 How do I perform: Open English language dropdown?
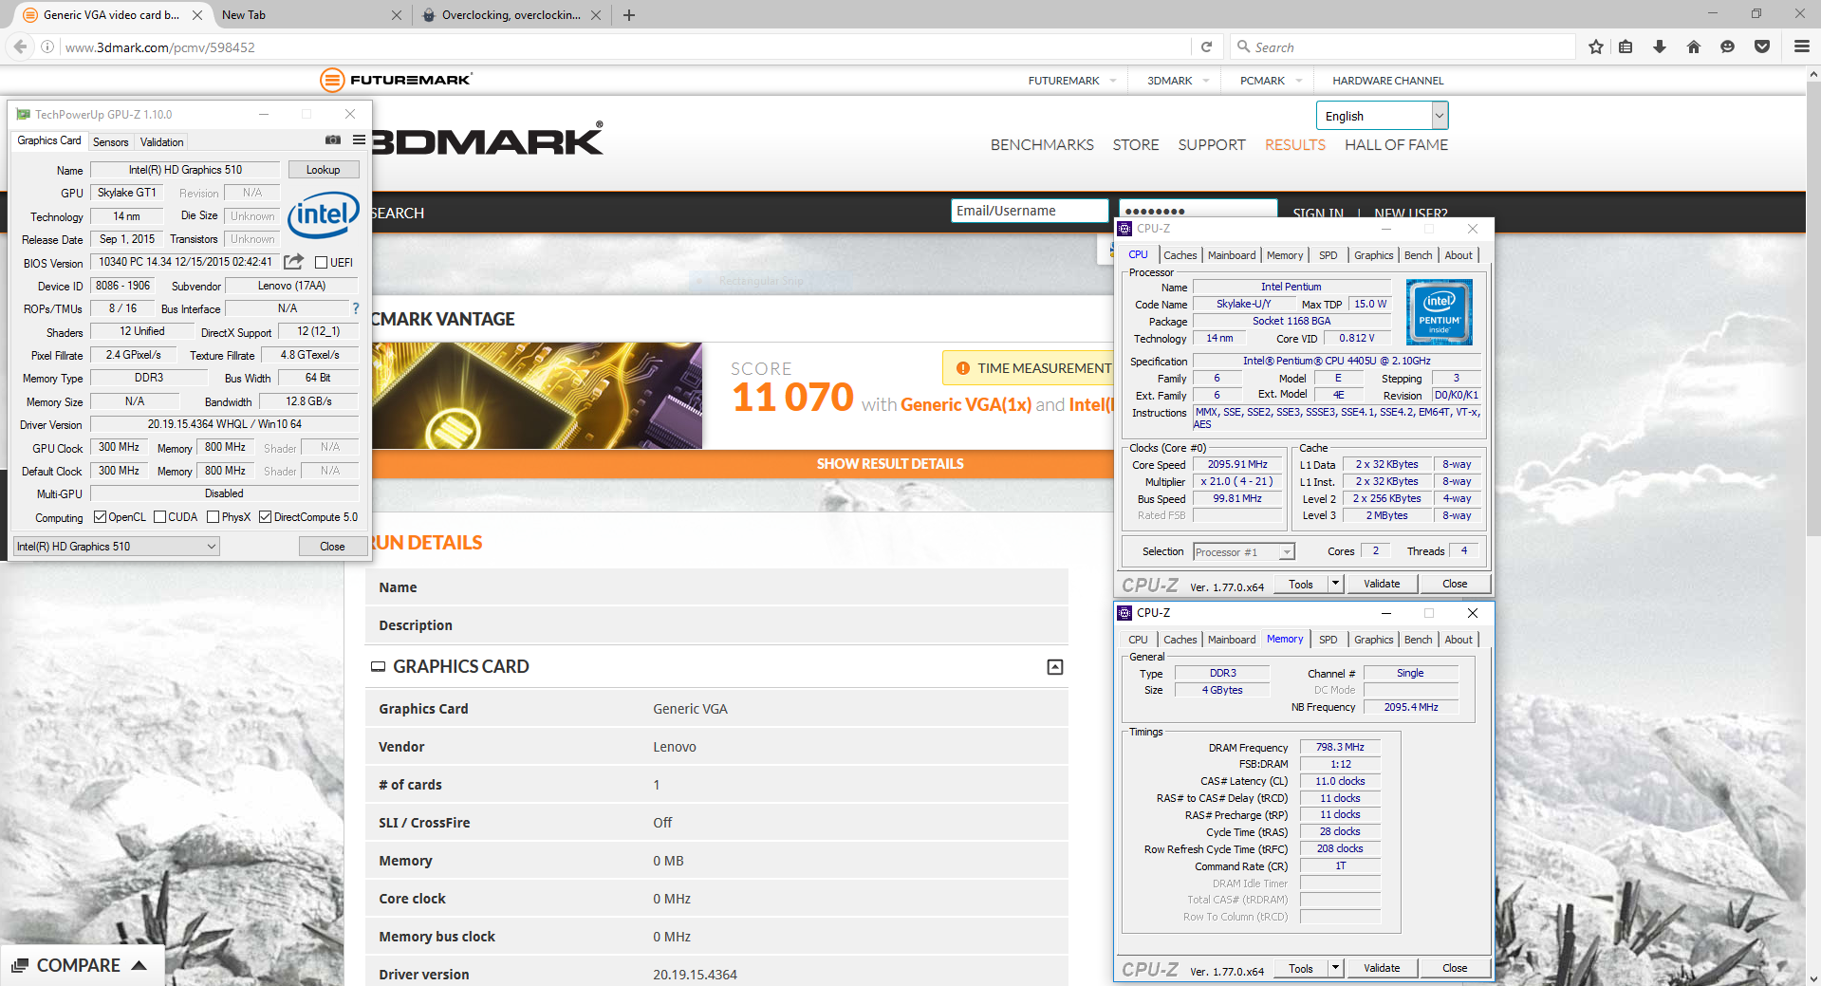point(1382,116)
